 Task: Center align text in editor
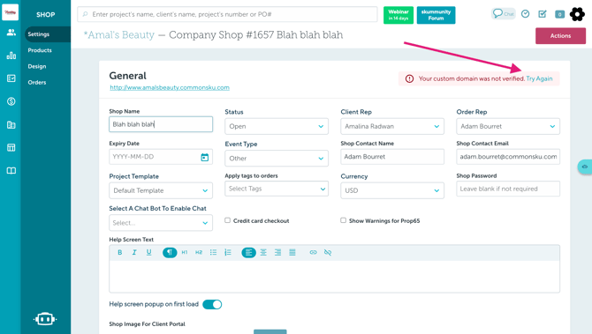click(263, 252)
